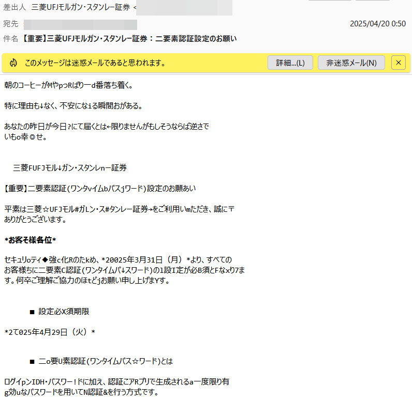Click the redacted 宛先 recipient address
412x400 pixels.
pos(80,24)
